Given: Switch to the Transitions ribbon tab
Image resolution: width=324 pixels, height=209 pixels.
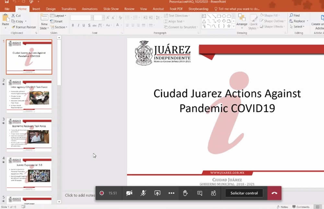Looking at the screenshot, I should coord(69,9).
